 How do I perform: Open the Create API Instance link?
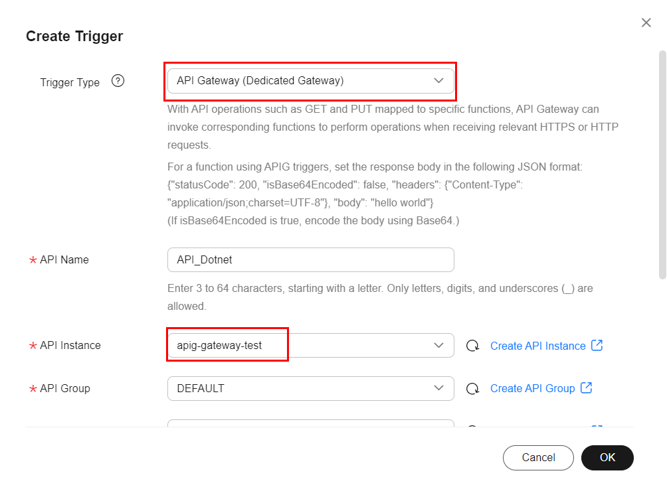pos(537,346)
